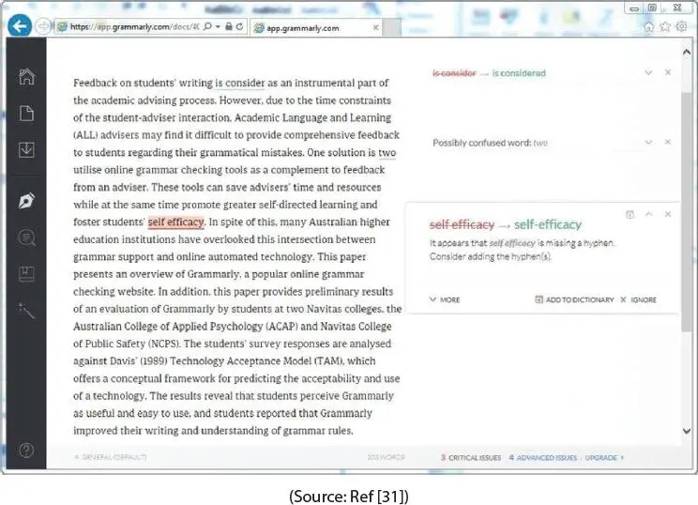Collapse the self-efficacy suggestion card
This screenshot has width=698, height=505.
coord(649,214)
